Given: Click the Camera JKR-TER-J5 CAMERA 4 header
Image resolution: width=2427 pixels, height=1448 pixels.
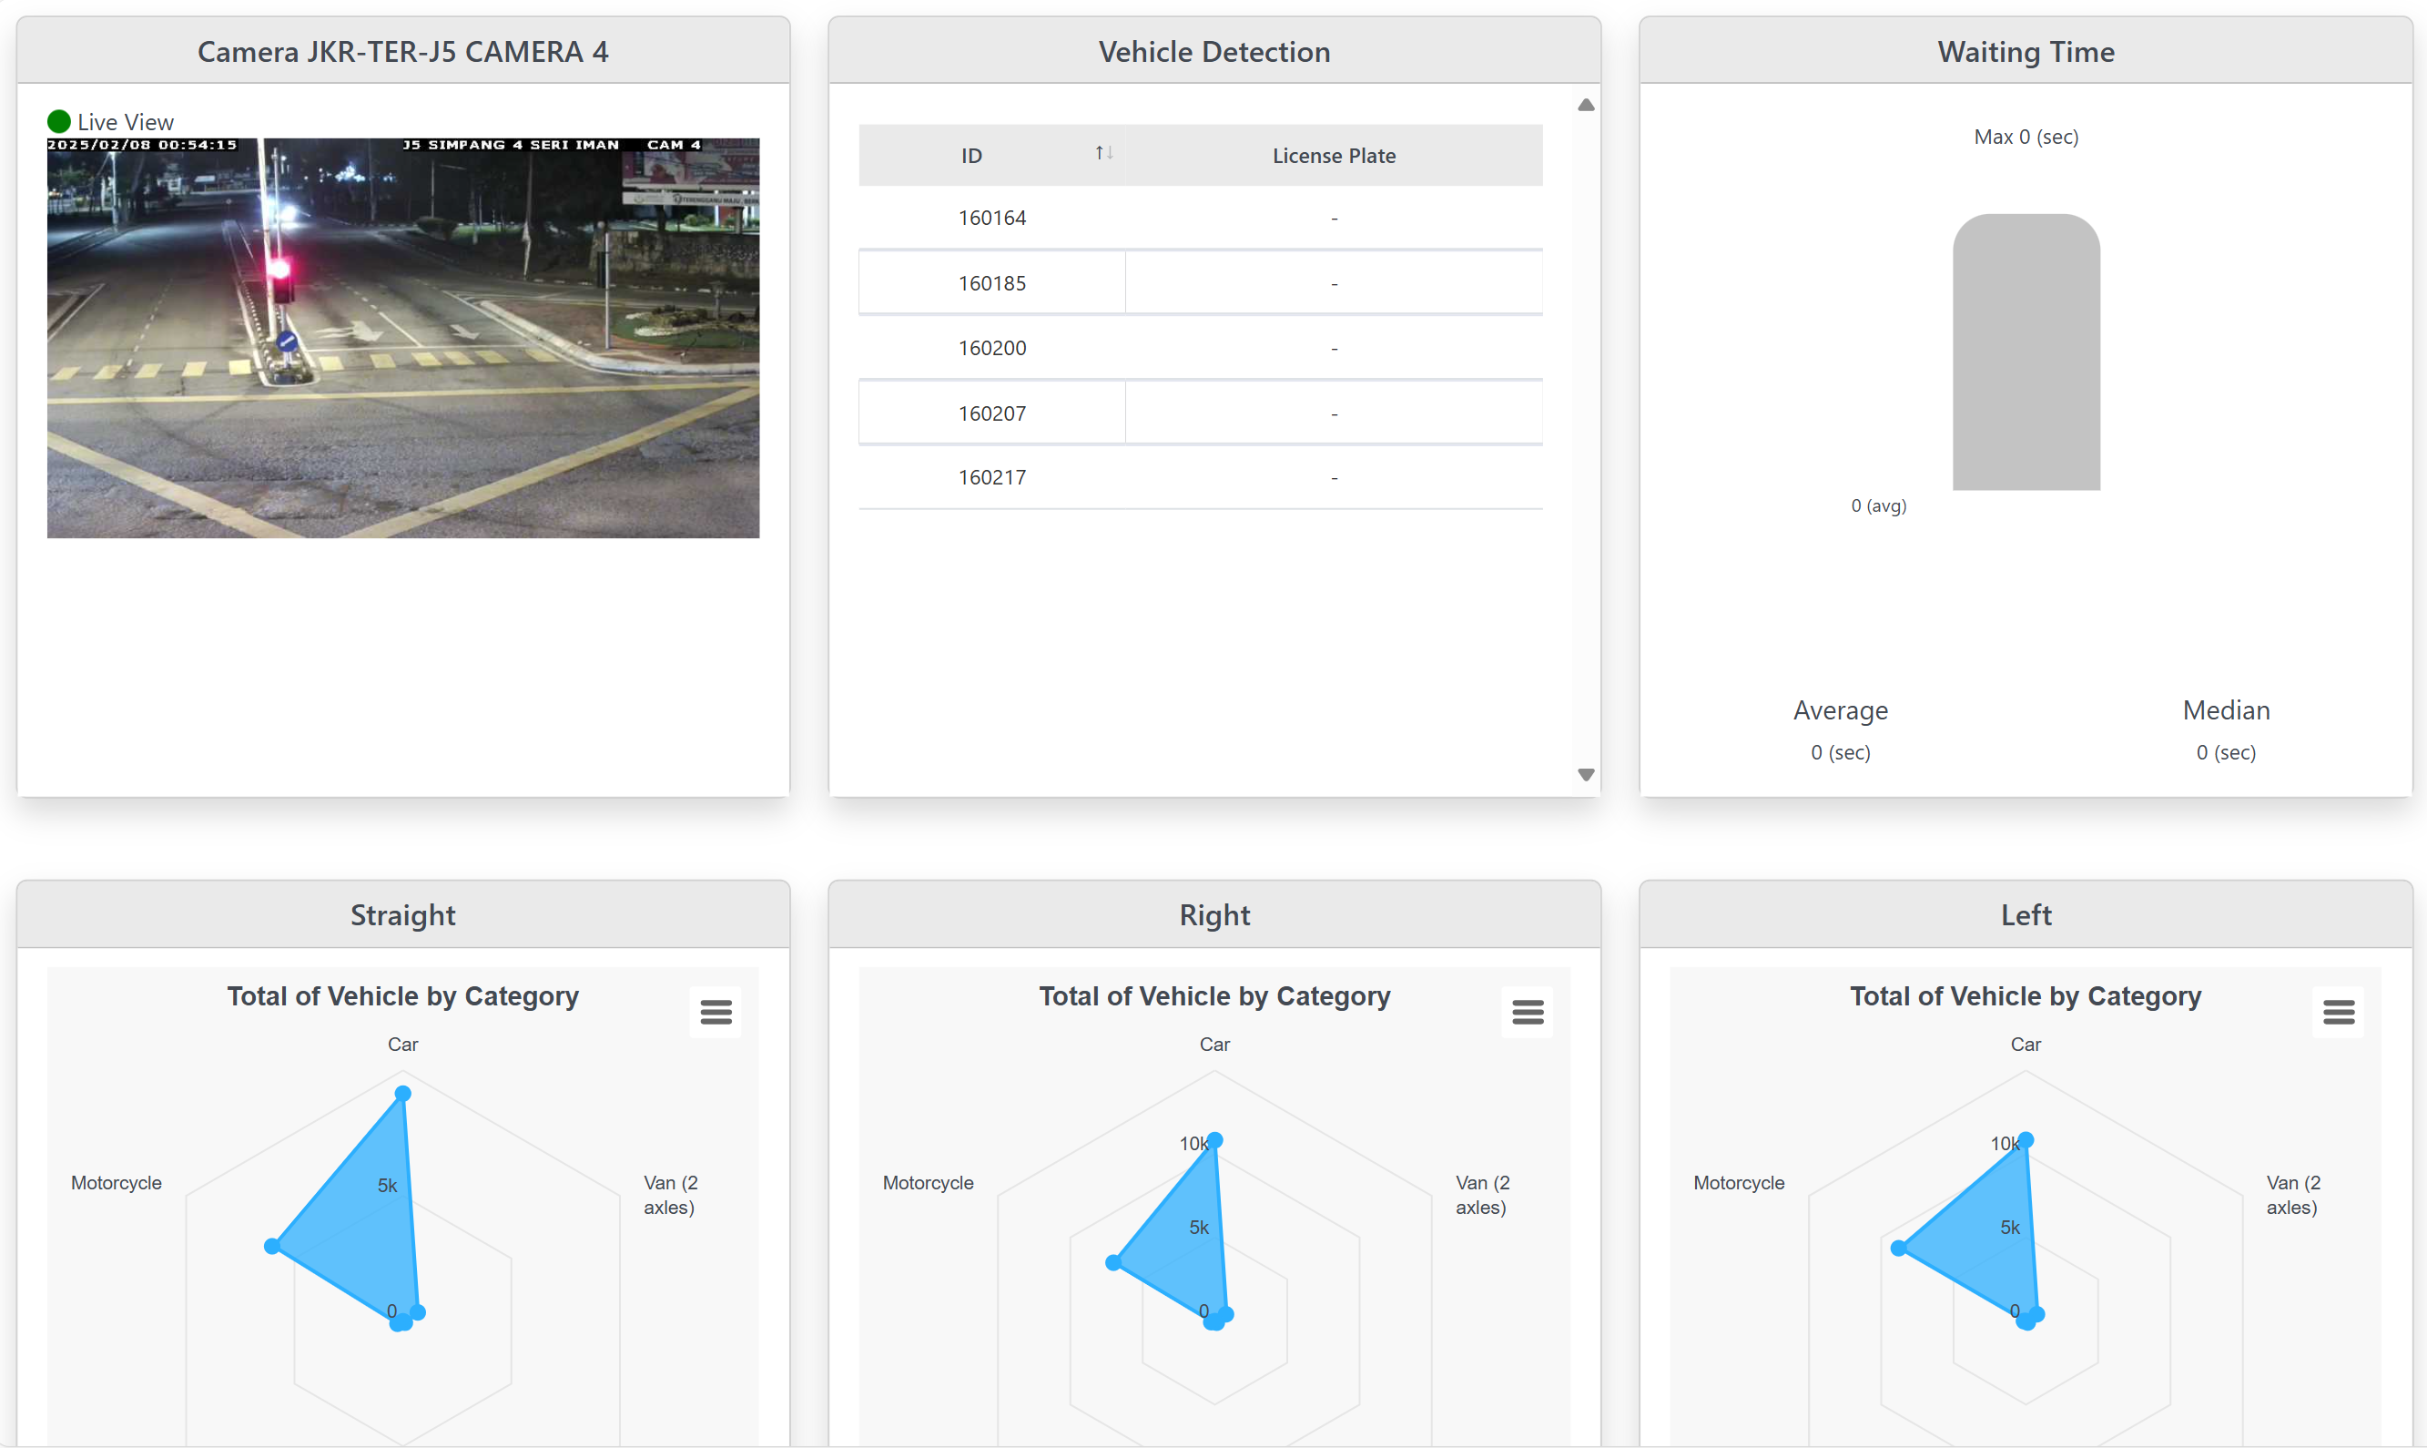Looking at the screenshot, I should 402,51.
